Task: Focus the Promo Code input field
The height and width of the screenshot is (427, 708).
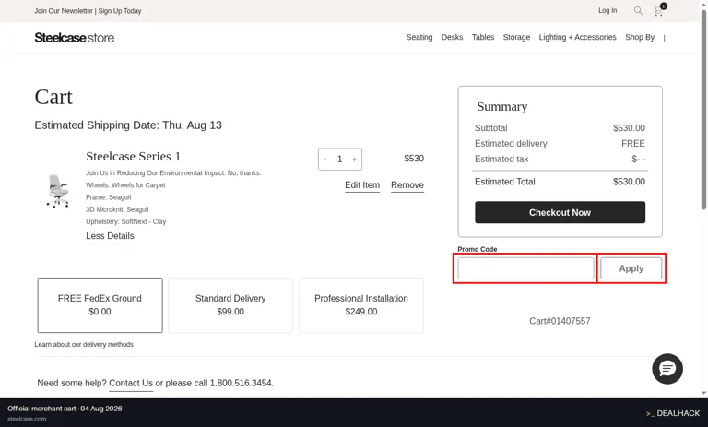Action: pyautogui.click(x=526, y=268)
